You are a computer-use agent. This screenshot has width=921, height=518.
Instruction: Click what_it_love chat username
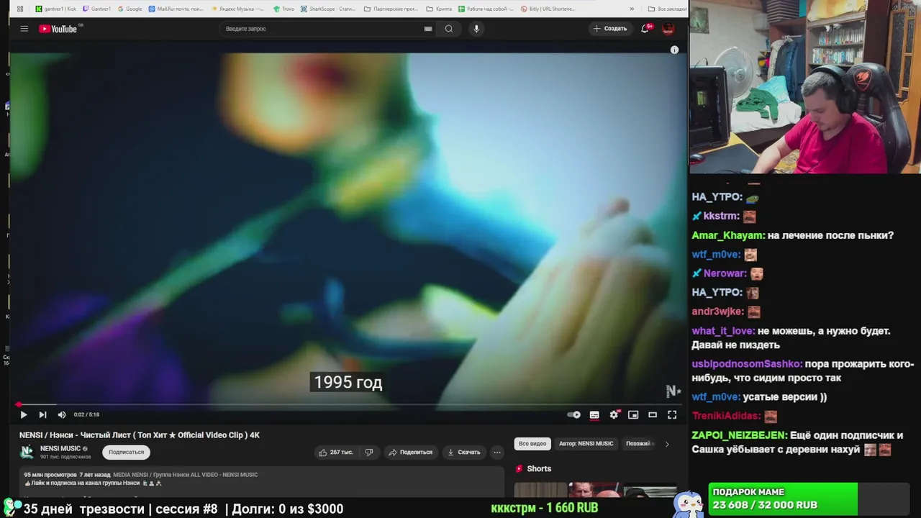pos(722,331)
